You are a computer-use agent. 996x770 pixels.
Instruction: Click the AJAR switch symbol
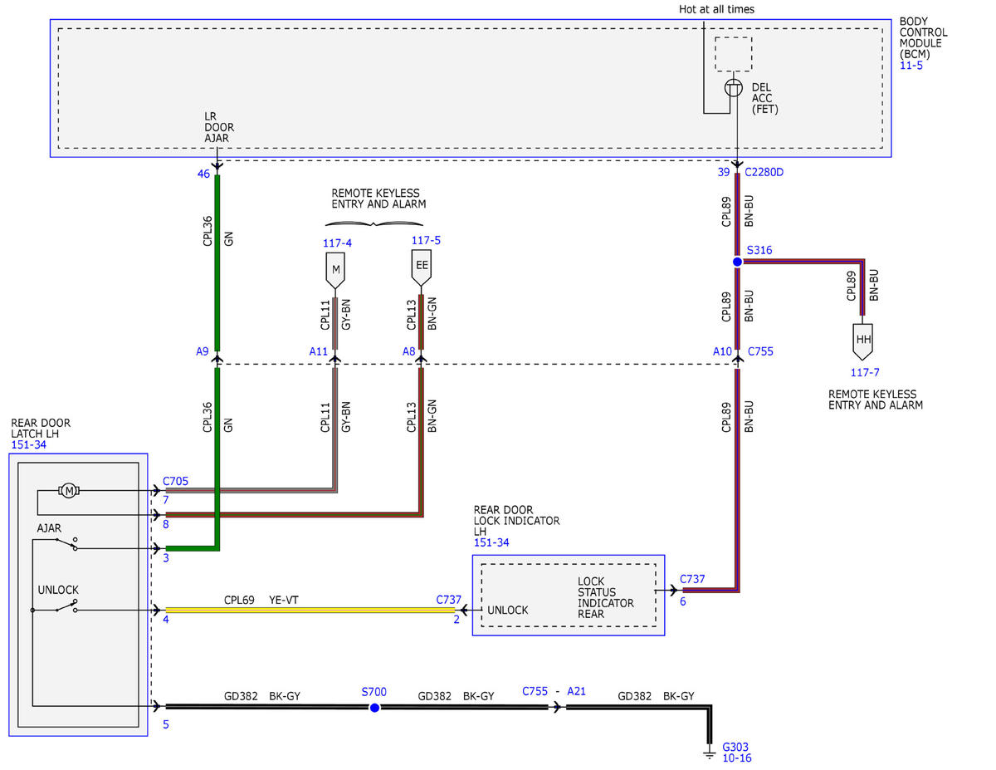(x=65, y=543)
